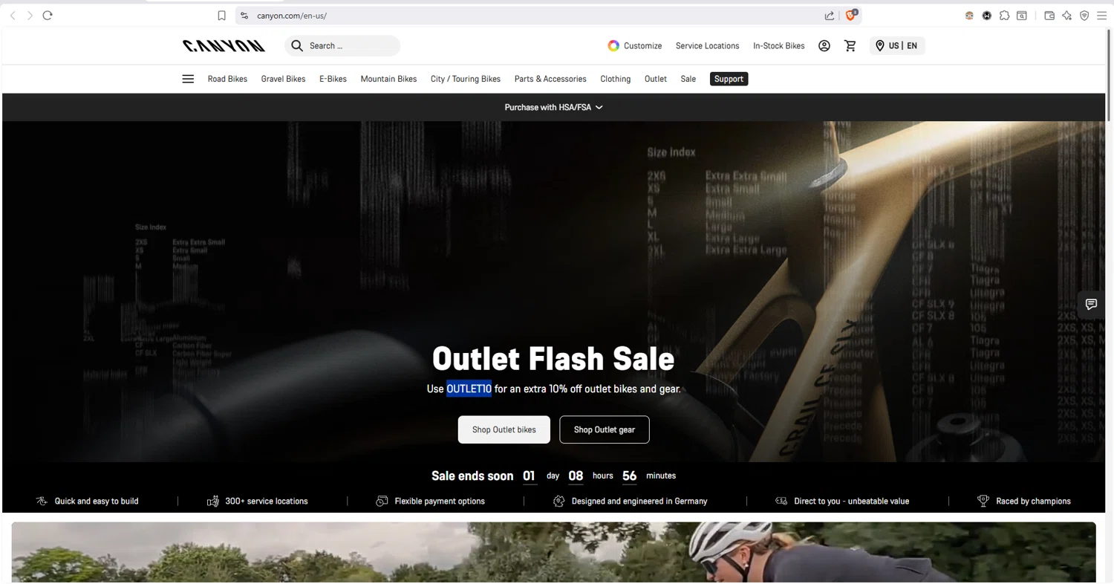Open the shopping cart icon
The image size is (1114, 584).
click(850, 45)
